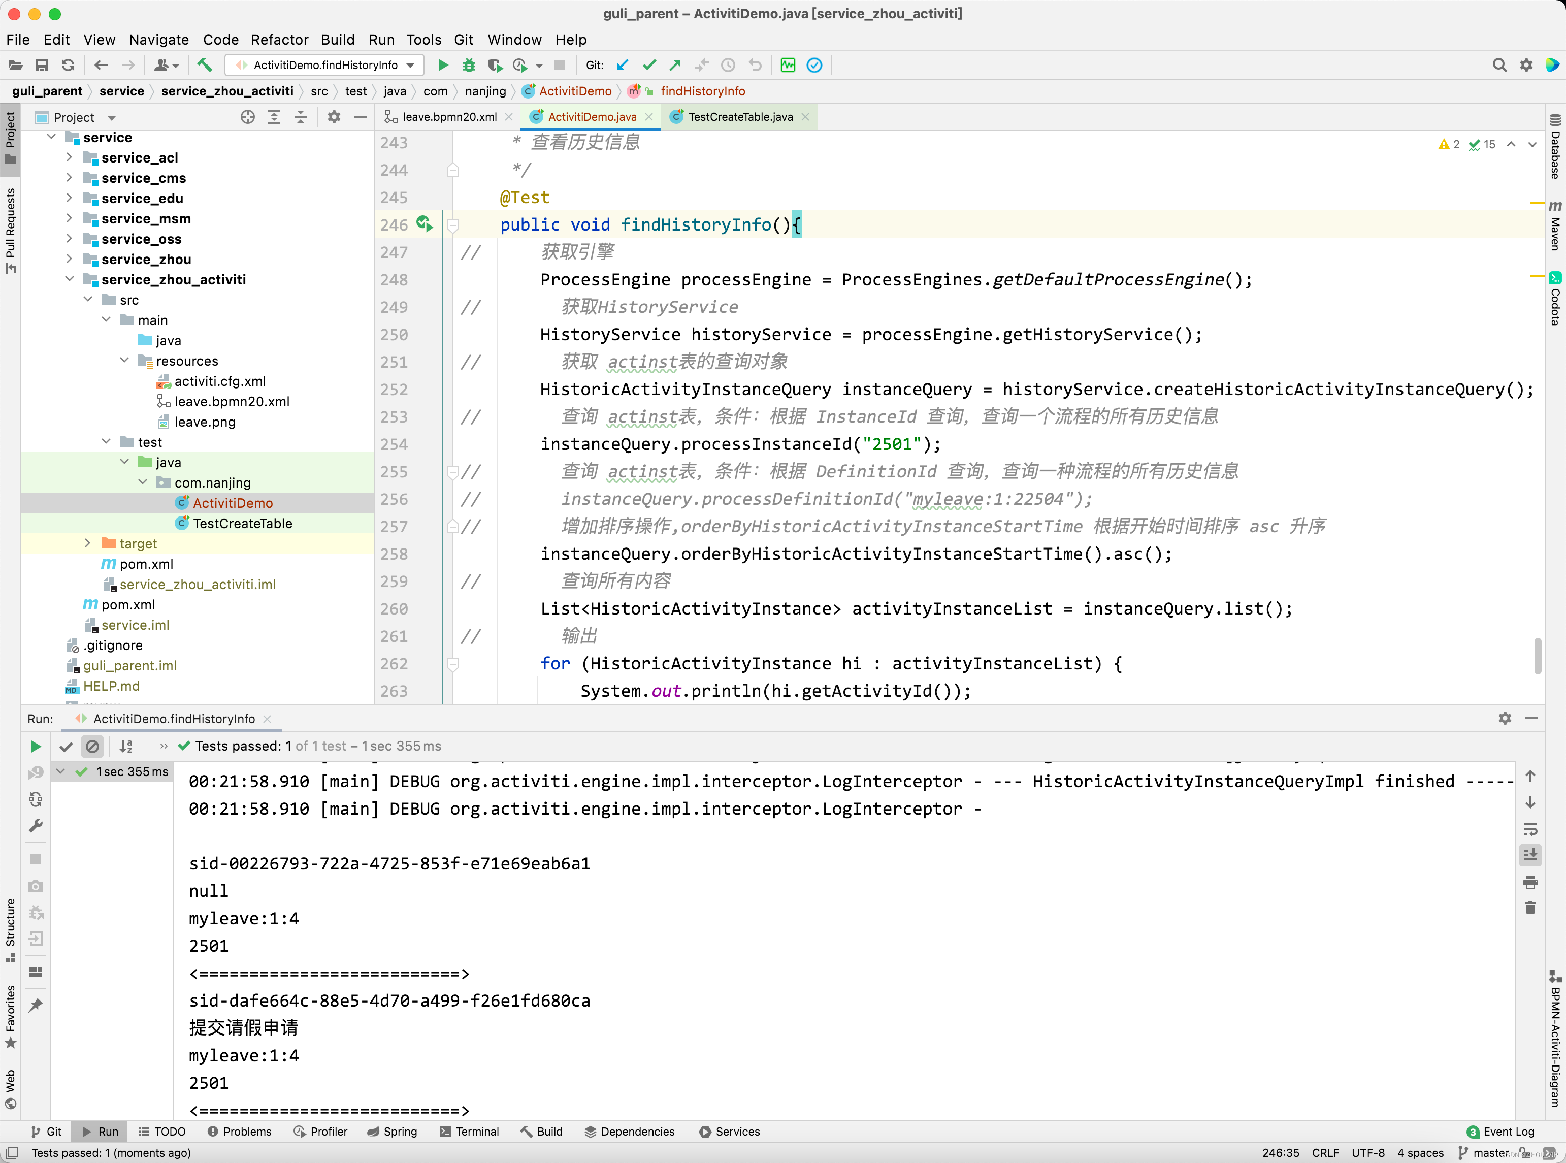Toggle soft-wrap in Run console

(x=1529, y=829)
